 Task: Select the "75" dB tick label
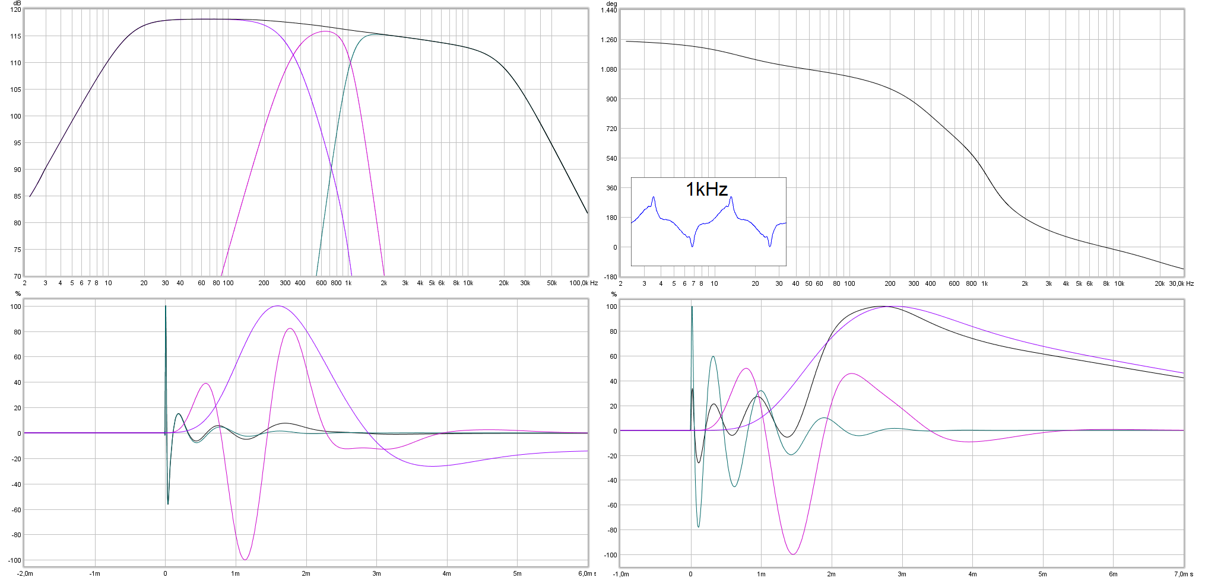pos(17,250)
